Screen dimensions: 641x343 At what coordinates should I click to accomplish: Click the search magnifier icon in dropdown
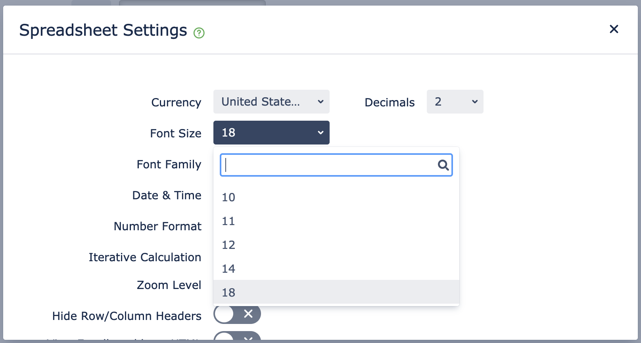[x=443, y=165]
